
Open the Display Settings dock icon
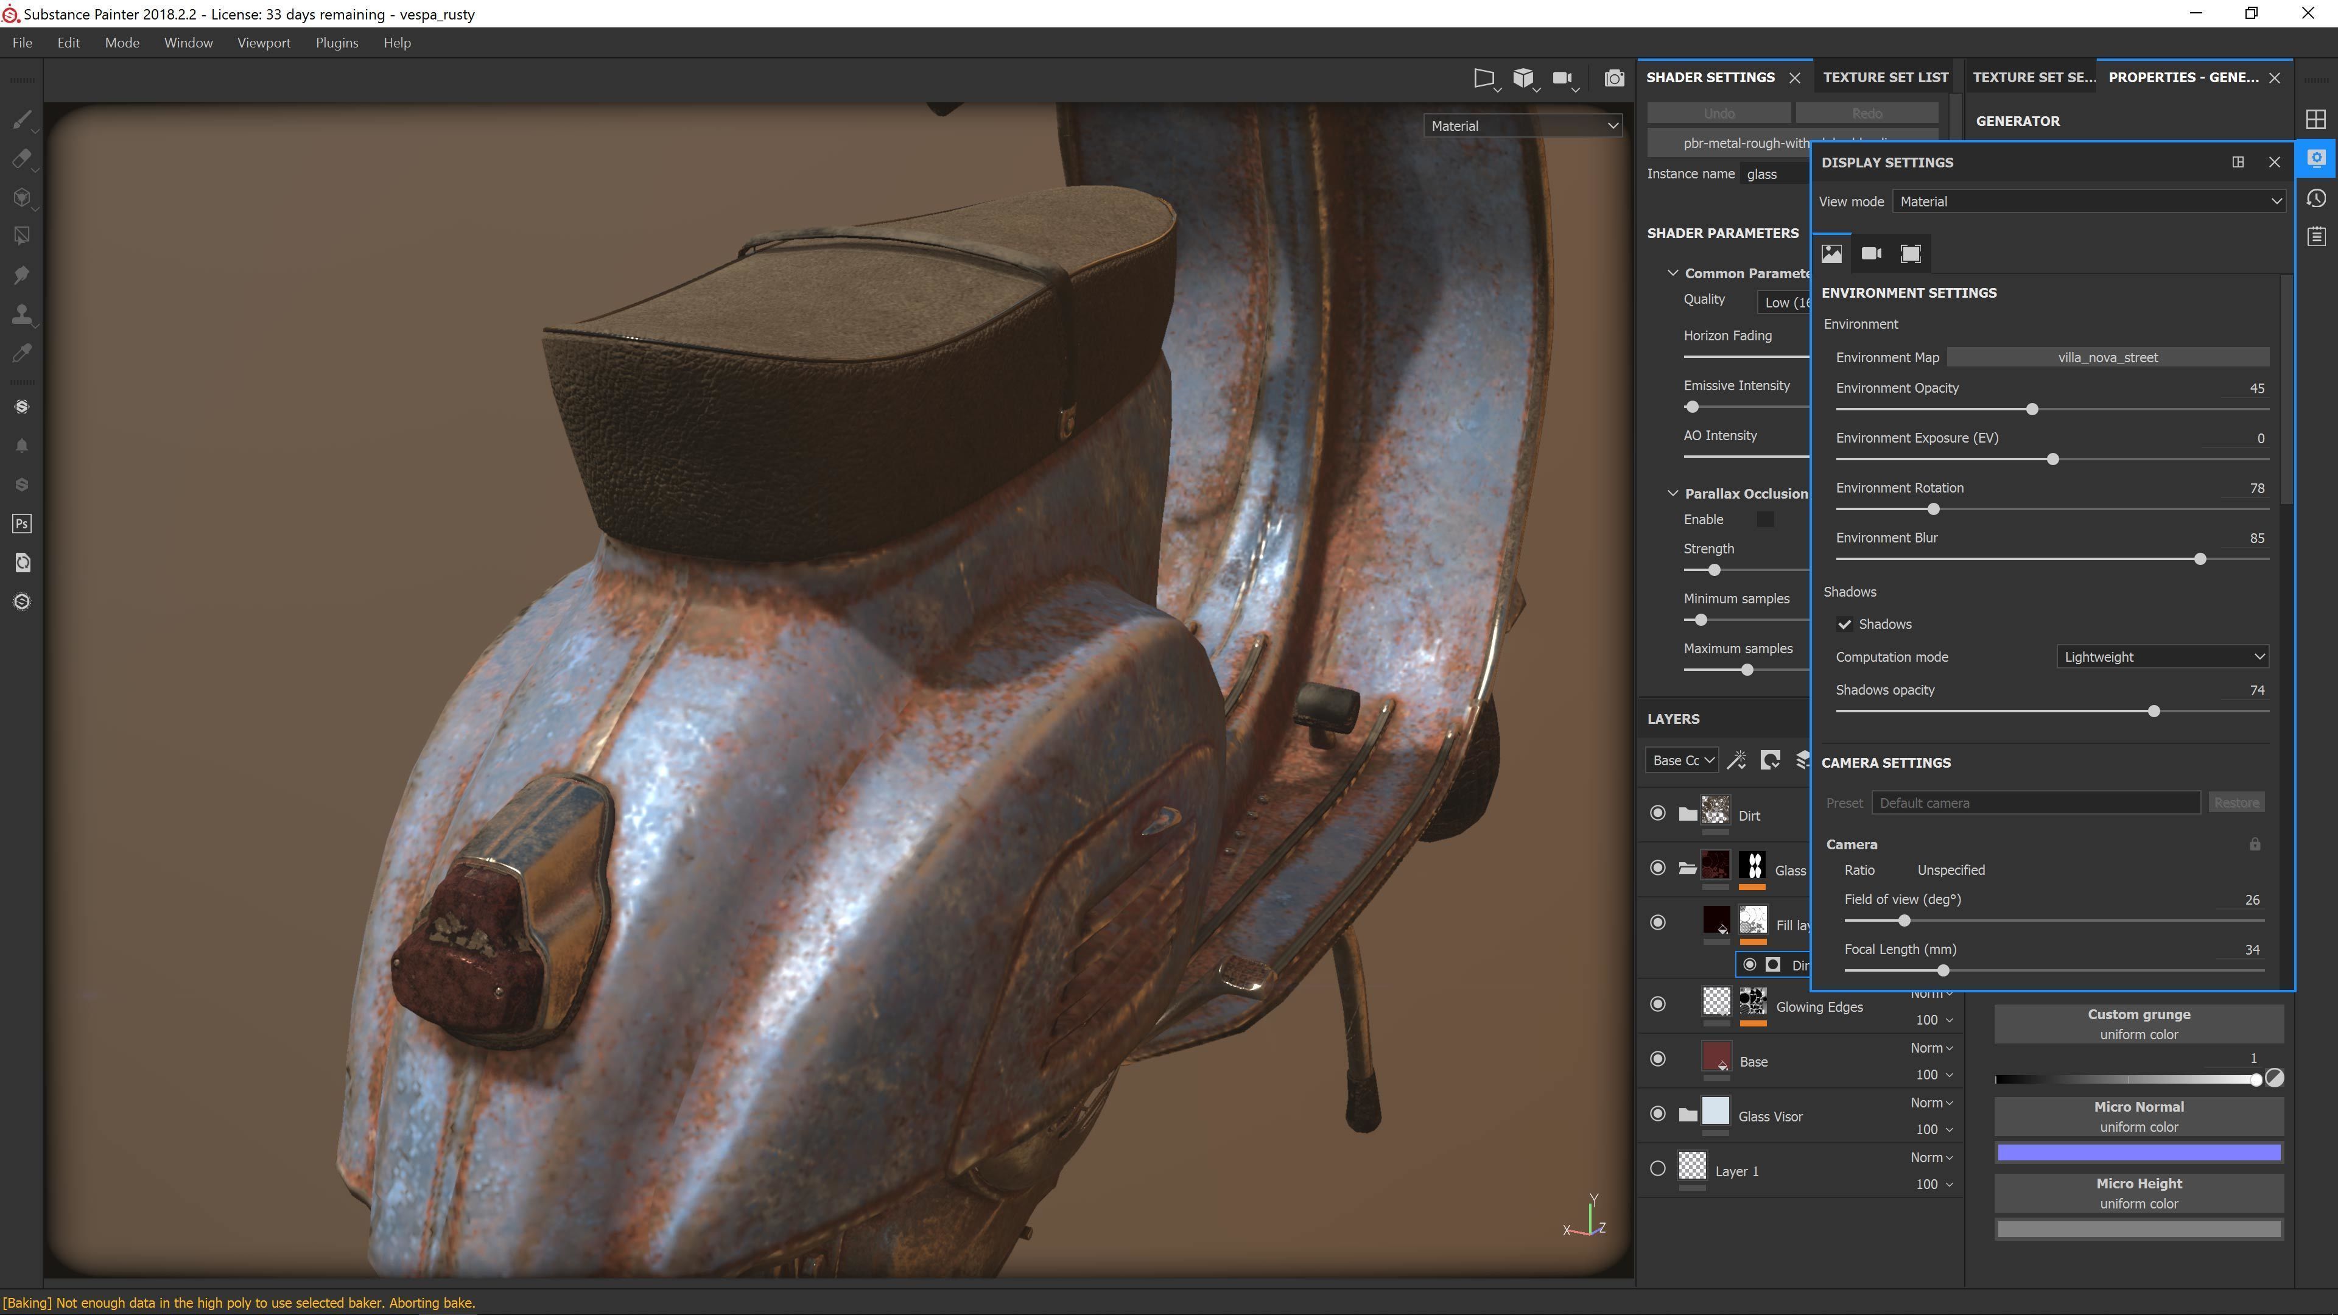(x=2316, y=159)
